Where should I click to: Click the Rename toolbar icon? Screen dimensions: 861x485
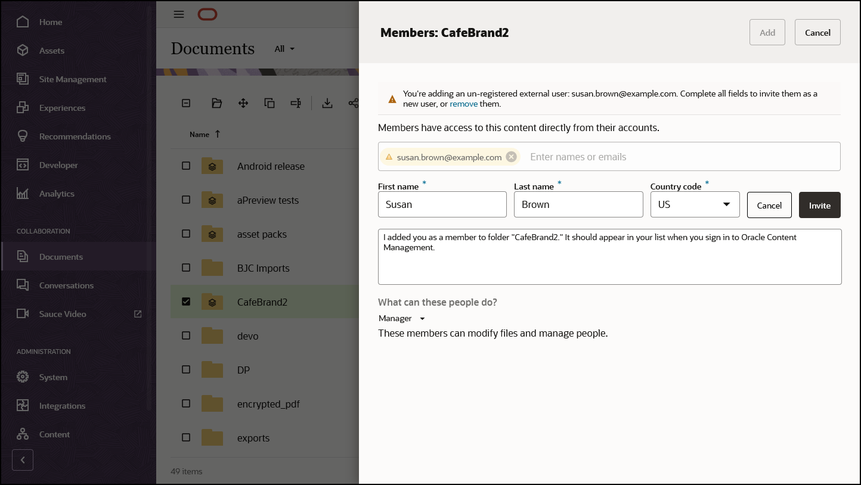[296, 103]
